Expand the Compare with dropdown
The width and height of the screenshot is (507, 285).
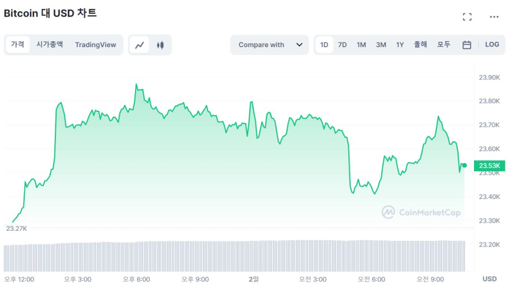click(x=269, y=45)
